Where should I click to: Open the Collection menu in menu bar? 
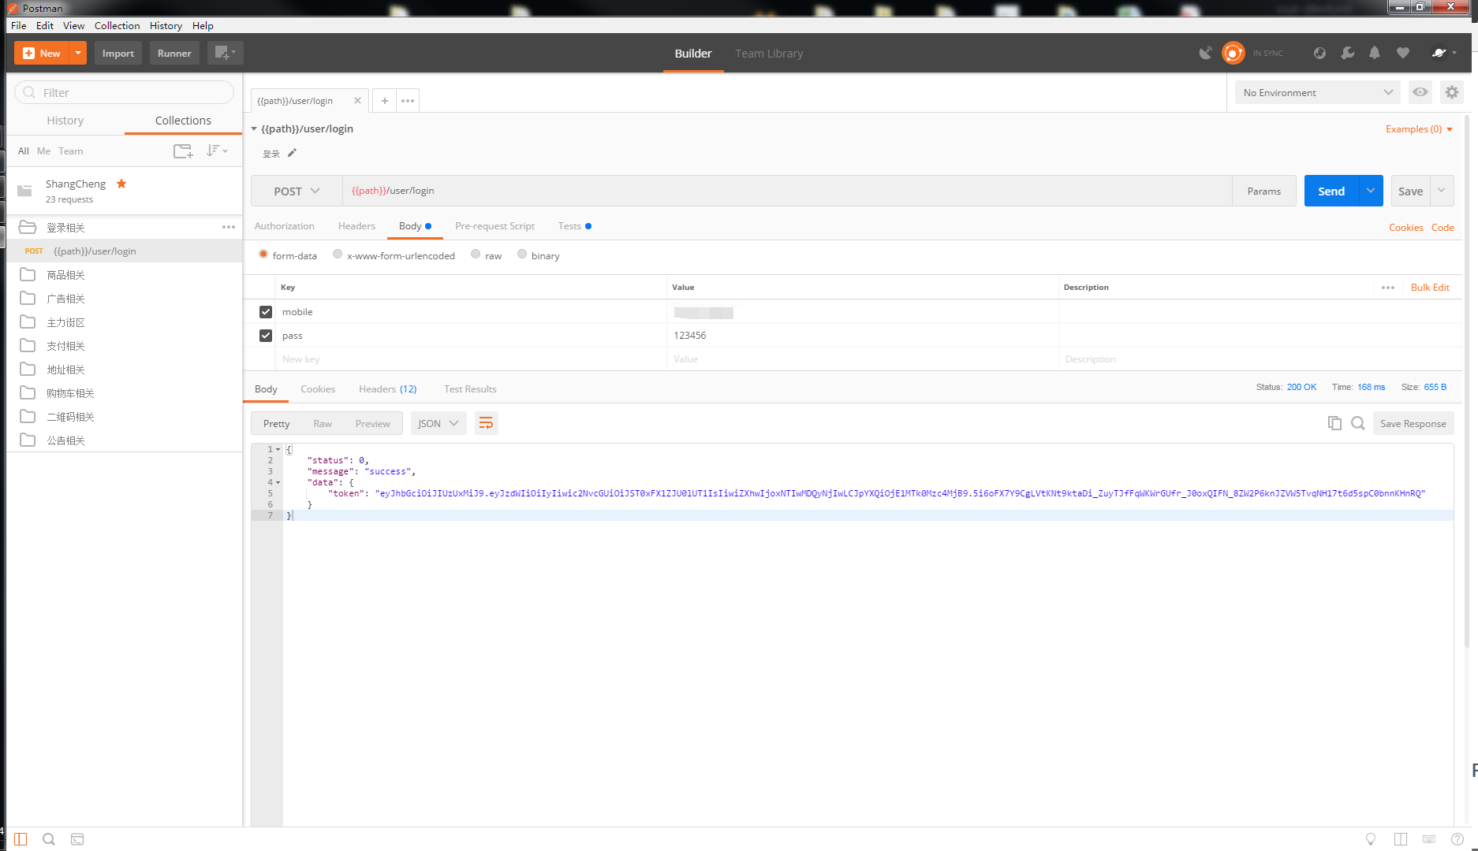pos(117,25)
